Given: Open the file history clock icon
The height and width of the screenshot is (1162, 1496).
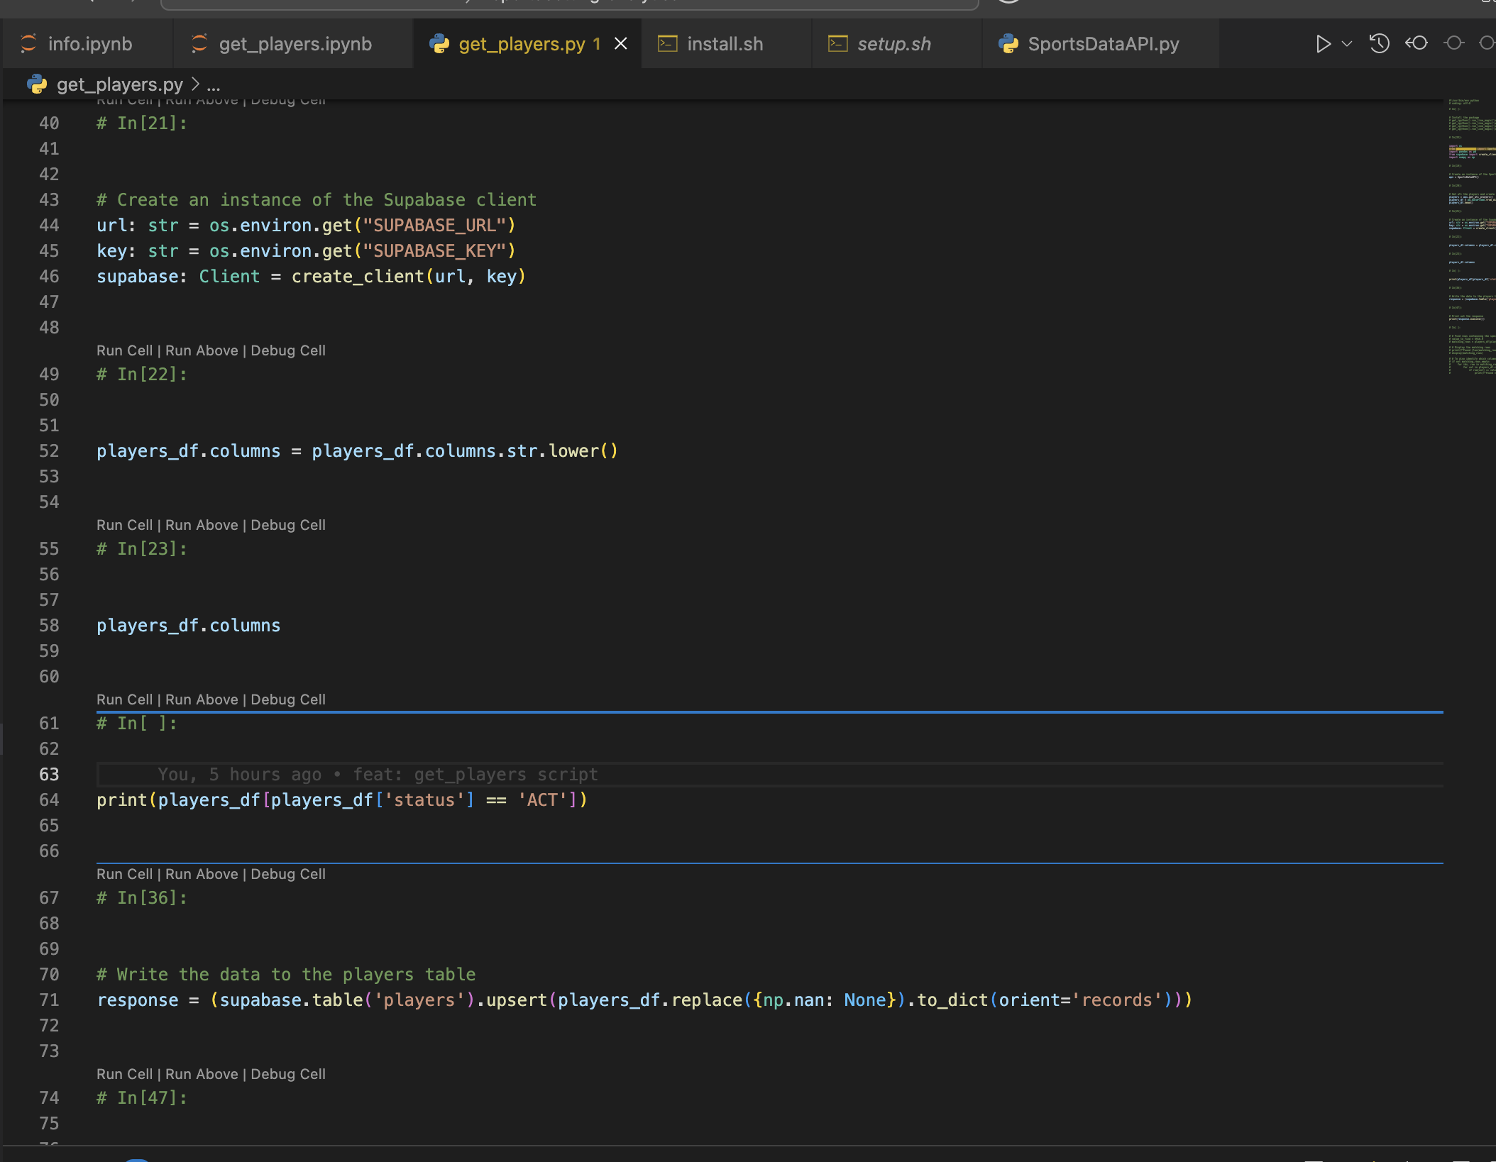Looking at the screenshot, I should coord(1379,43).
